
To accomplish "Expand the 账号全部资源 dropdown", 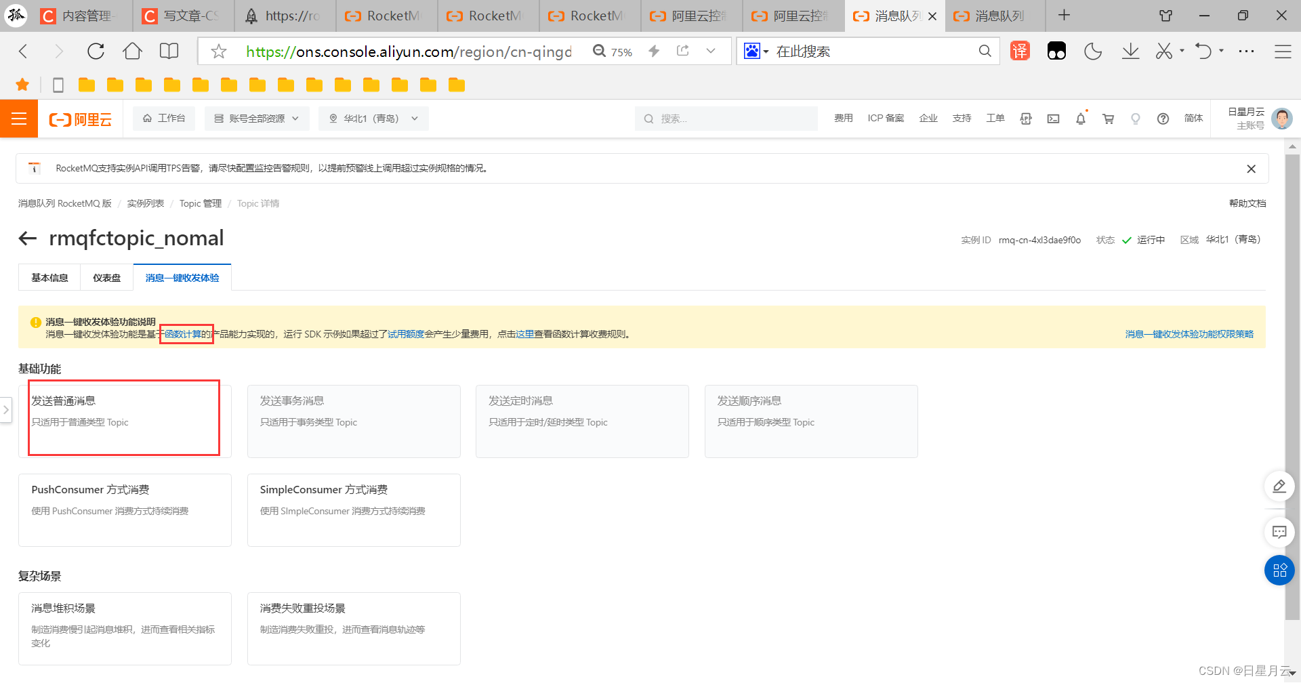I will point(257,119).
